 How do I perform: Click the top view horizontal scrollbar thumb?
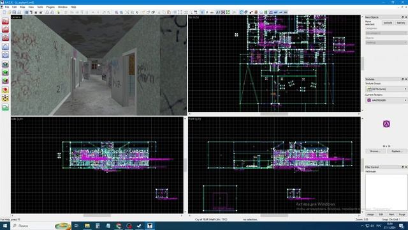(x=274, y=114)
